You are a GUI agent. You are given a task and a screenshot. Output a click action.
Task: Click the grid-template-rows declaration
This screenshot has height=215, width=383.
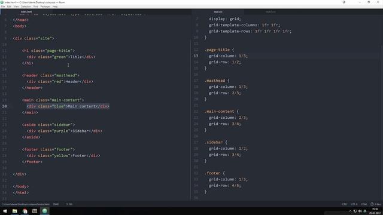250,31
